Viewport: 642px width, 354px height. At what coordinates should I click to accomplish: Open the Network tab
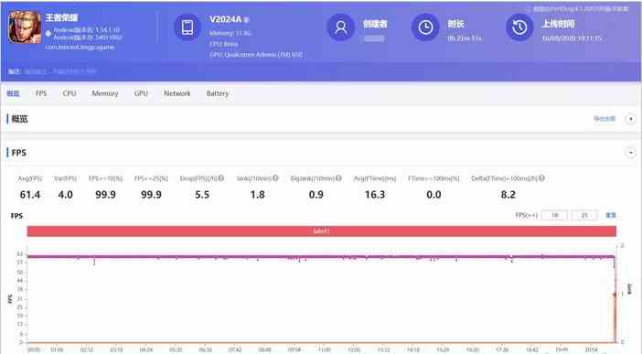point(177,93)
